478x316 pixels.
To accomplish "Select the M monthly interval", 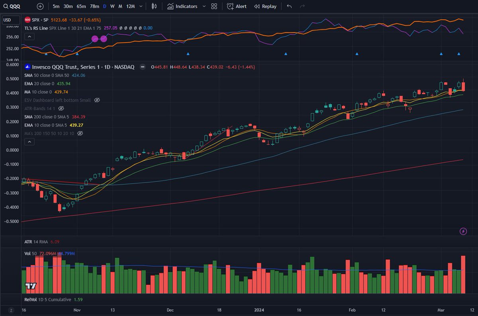I will point(120,6).
